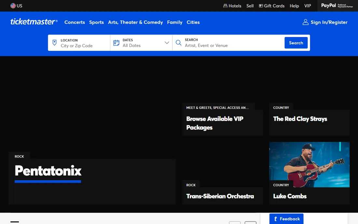Open the Luke Combs title link

290,196
